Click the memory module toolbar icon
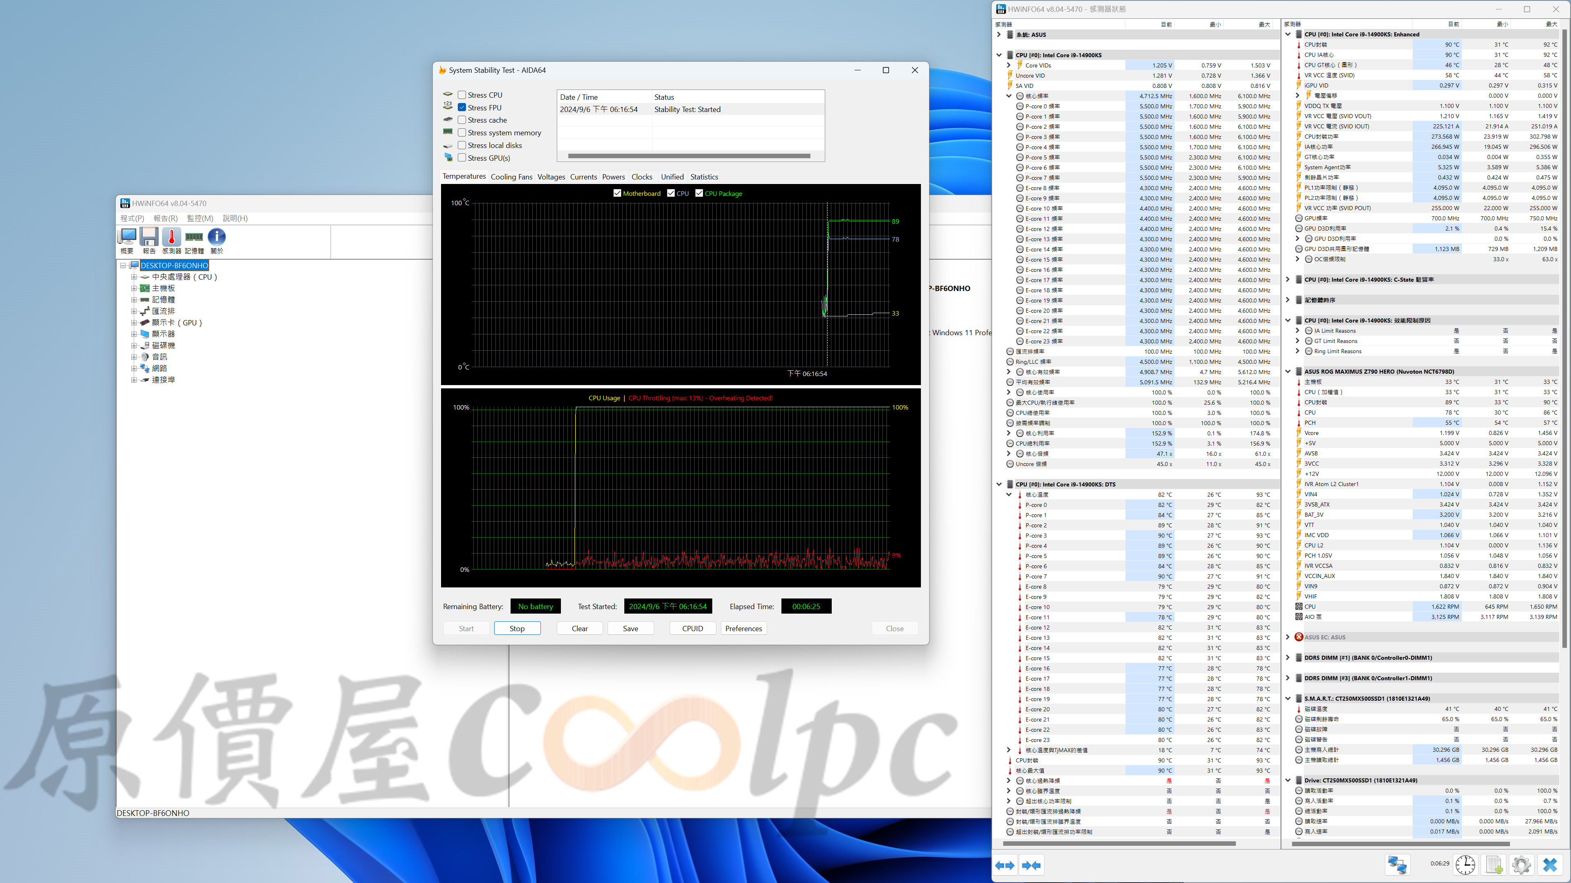Image resolution: width=1571 pixels, height=883 pixels. (194, 237)
